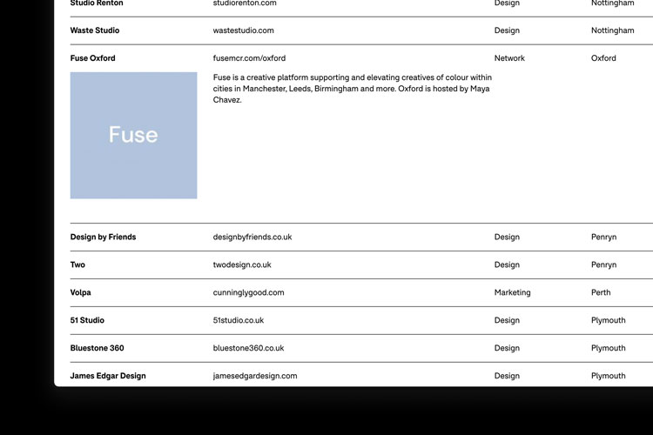Open the Fuse logo thumbnail
This screenshot has width=653, height=435.
point(133,136)
